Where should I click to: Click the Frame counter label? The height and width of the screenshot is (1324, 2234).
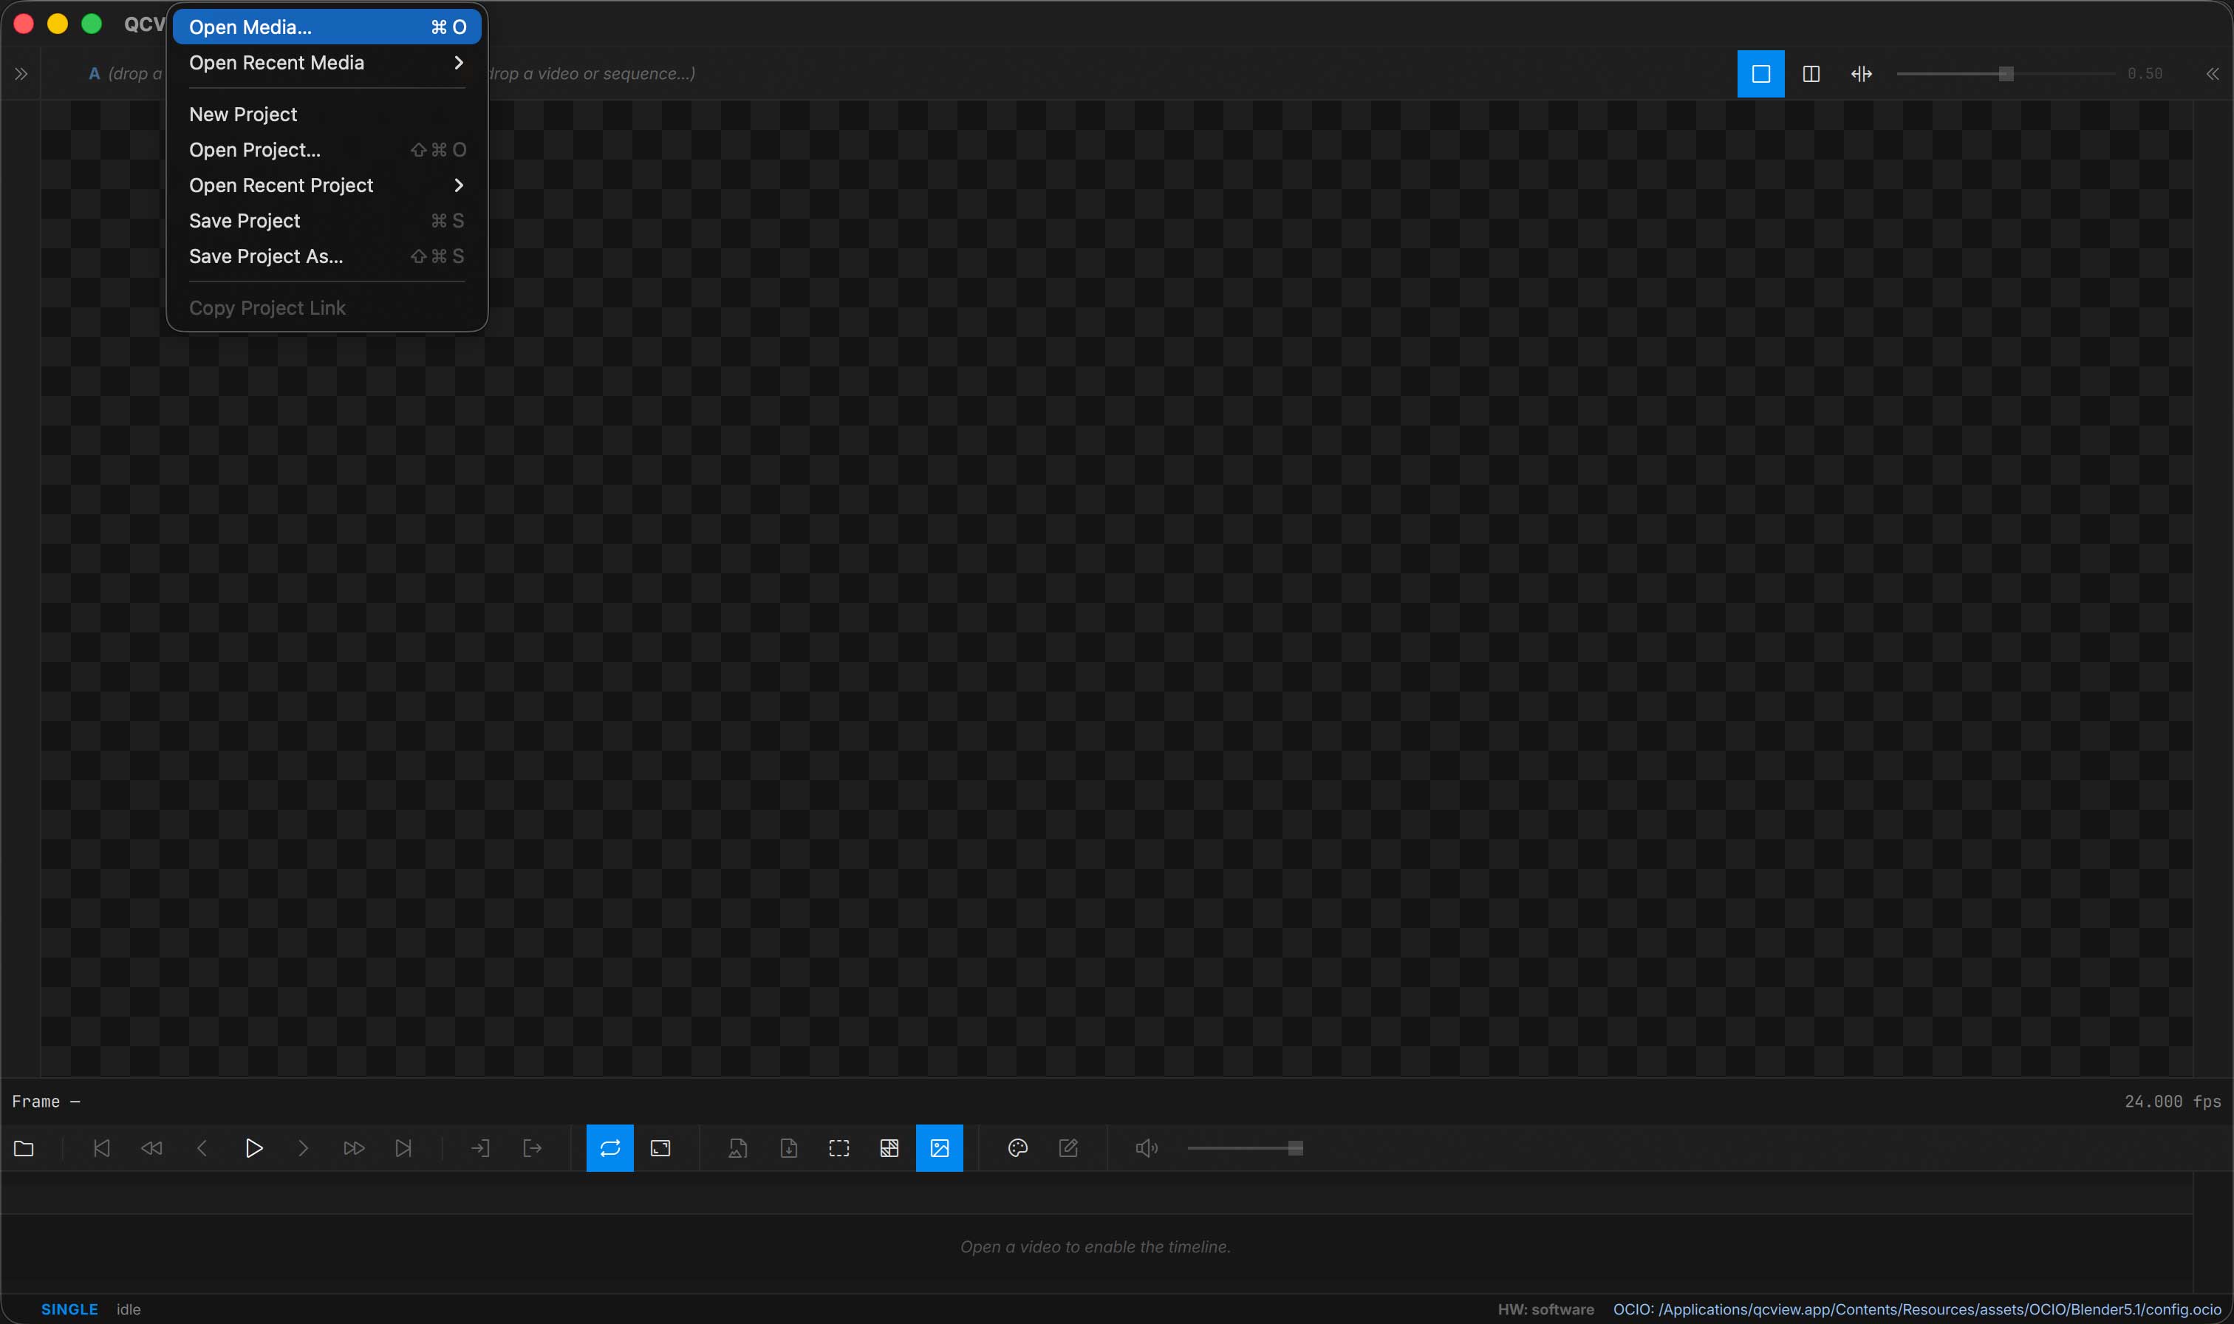click(x=47, y=1102)
